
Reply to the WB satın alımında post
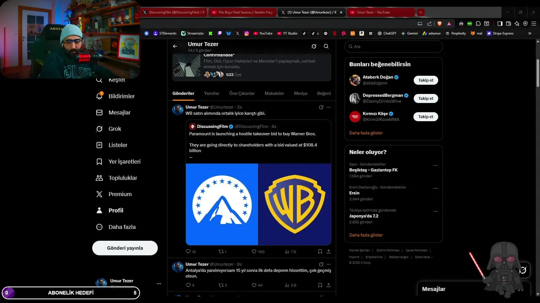[191, 252]
